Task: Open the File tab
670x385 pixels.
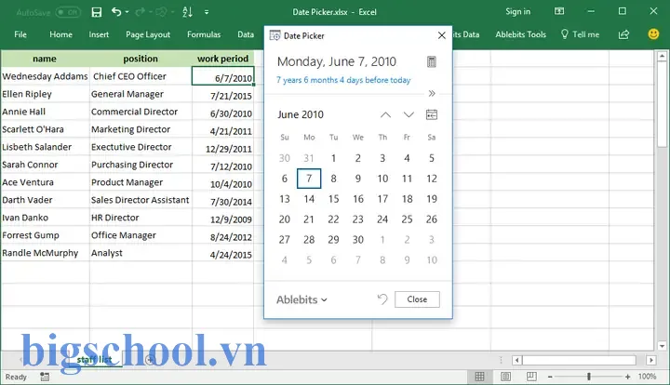Action: tap(20, 34)
